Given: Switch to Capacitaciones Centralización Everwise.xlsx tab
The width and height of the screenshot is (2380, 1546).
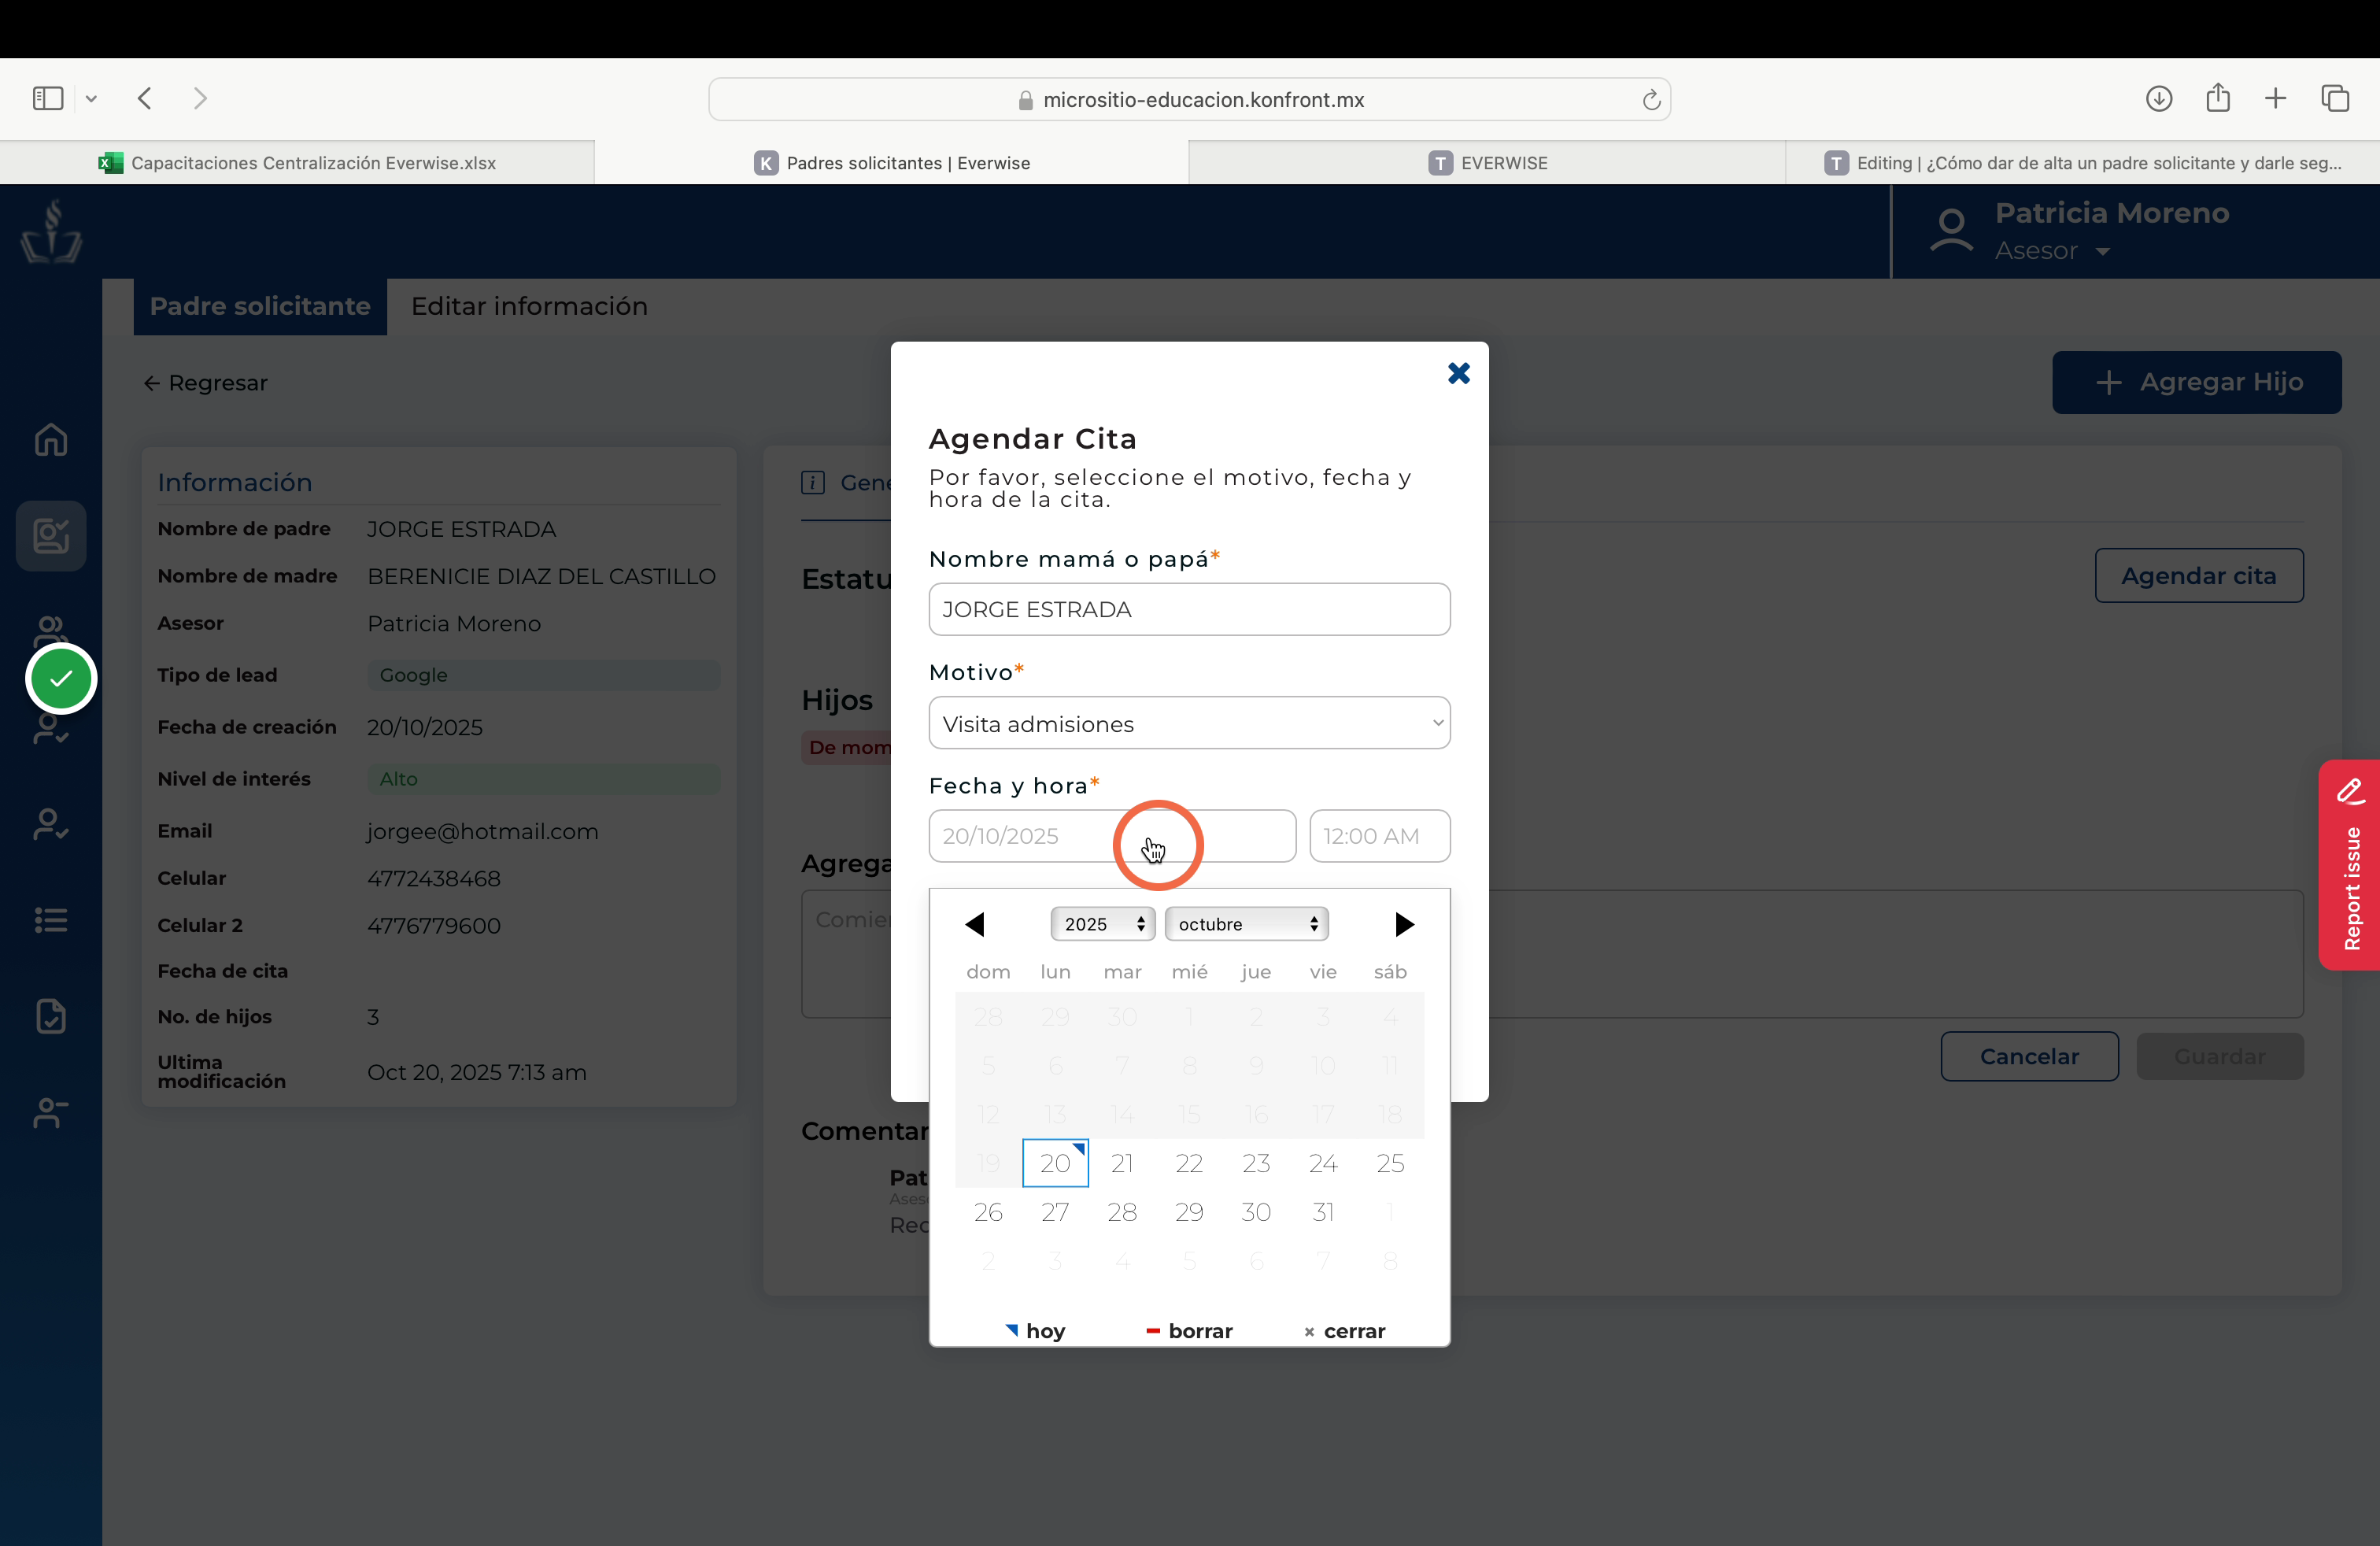Looking at the screenshot, I should 297,162.
